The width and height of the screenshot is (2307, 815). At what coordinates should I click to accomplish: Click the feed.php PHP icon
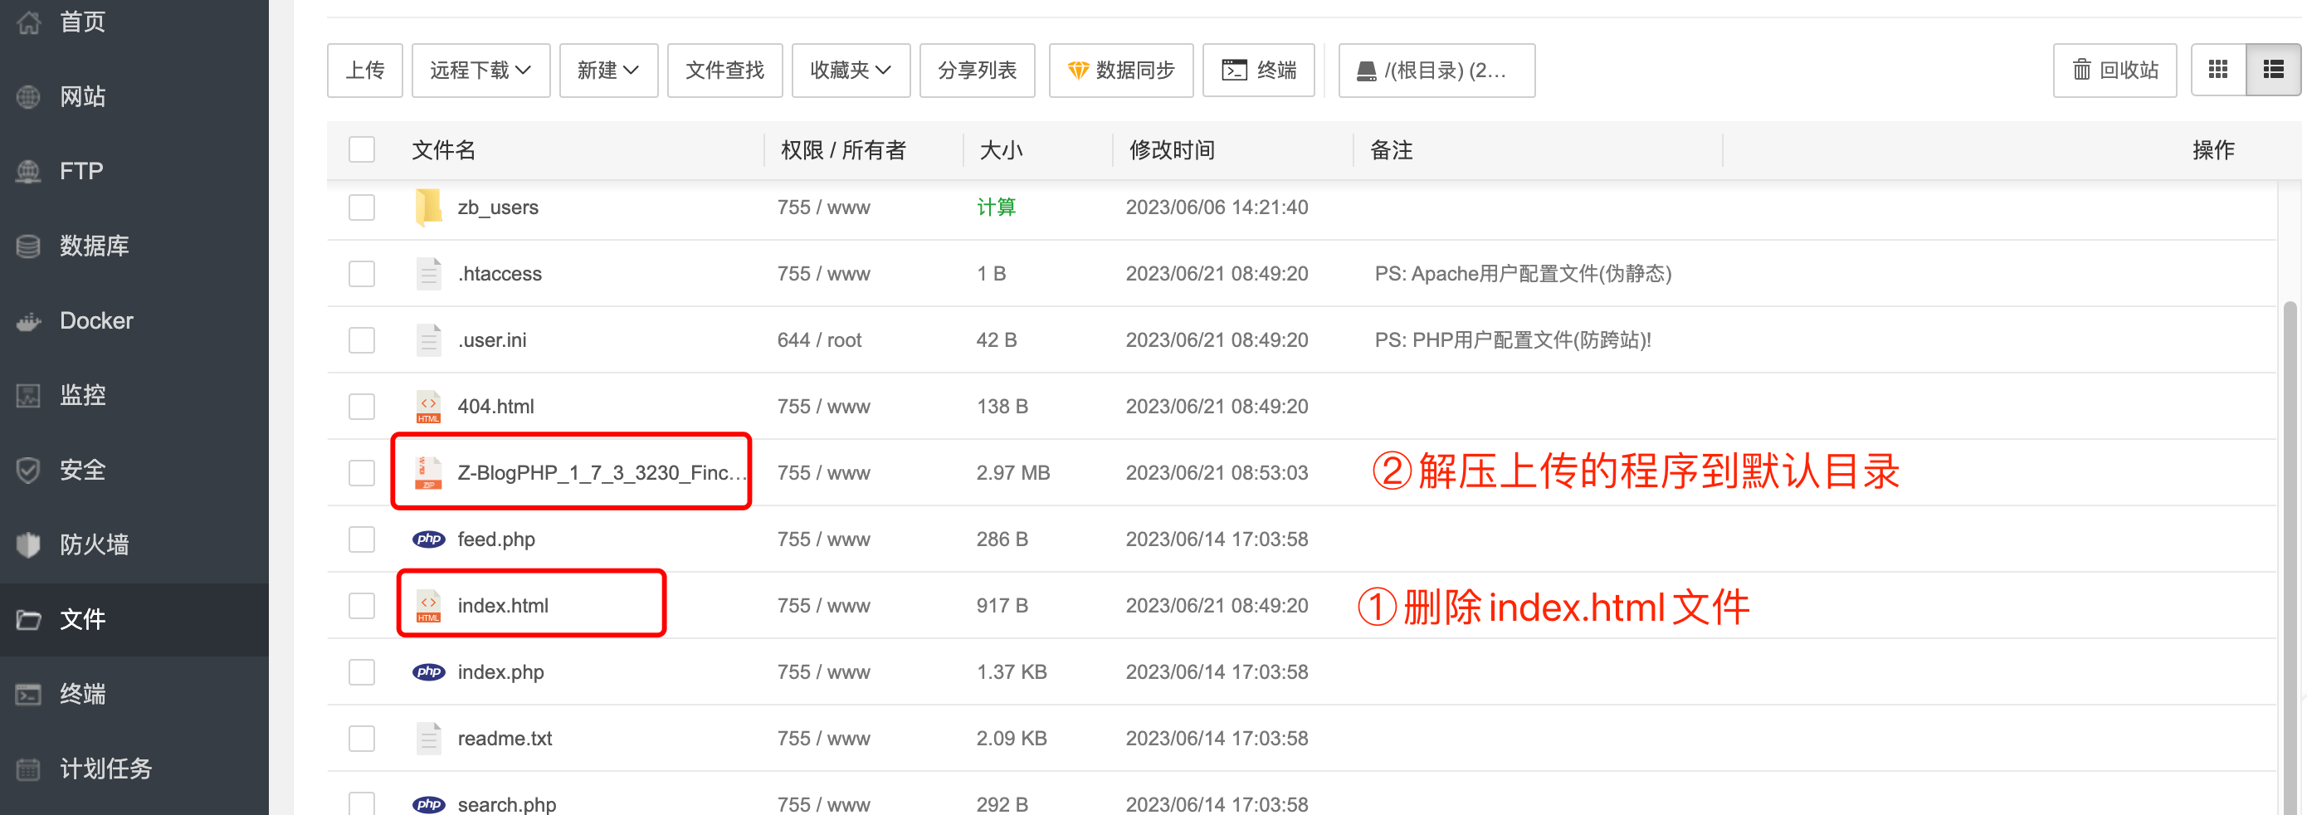(428, 539)
